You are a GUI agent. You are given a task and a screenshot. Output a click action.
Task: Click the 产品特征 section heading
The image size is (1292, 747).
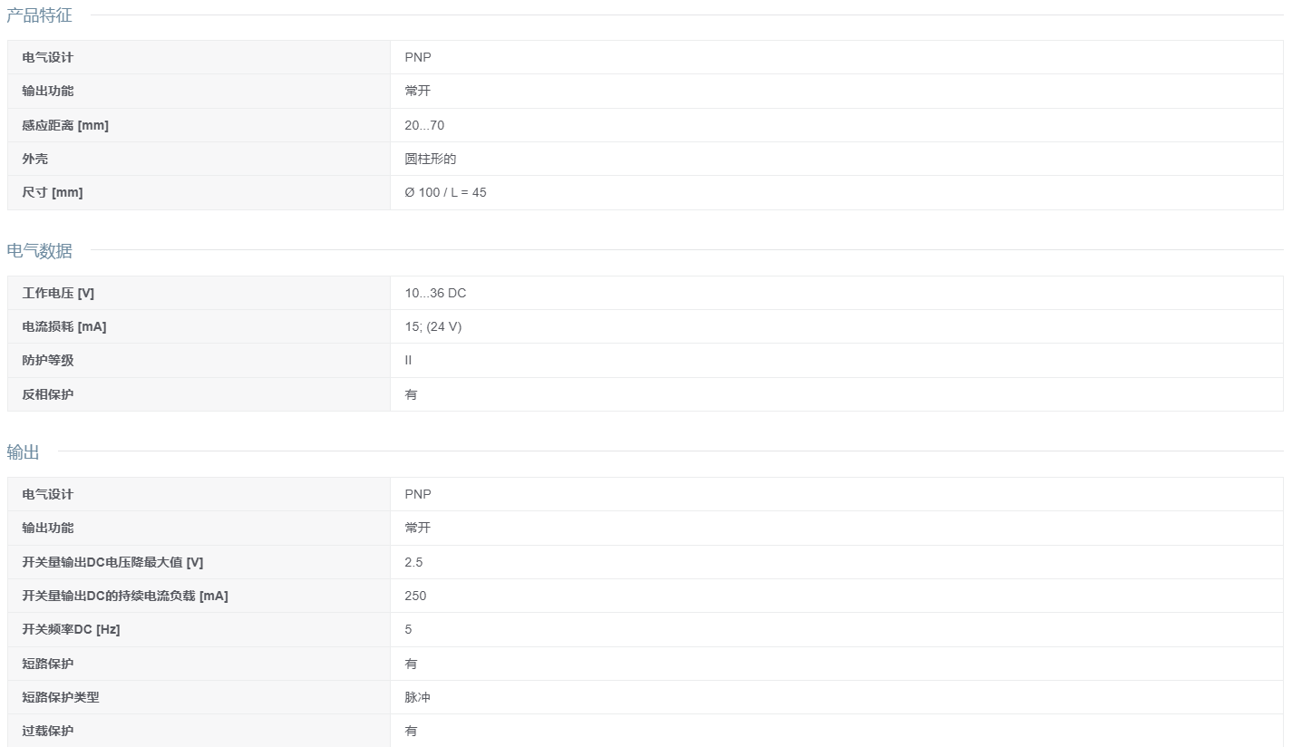[x=40, y=15]
